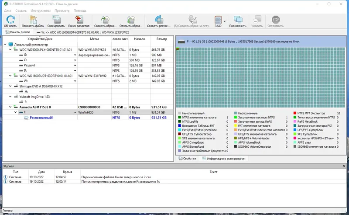Click Текст log column header
349x215 pixels.
click(x=213, y=172)
